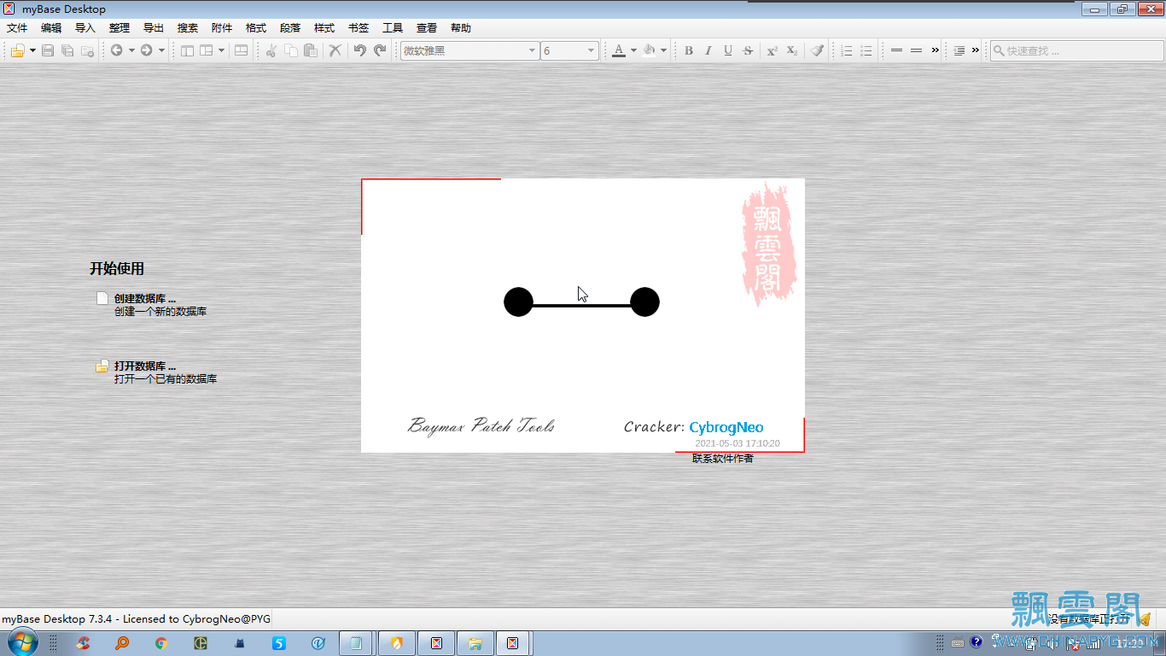Click the navigate forward arrow icon
The width and height of the screenshot is (1166, 656).
click(147, 50)
